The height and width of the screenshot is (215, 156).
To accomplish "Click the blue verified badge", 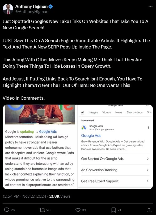I will pyautogui.click(x=51, y=6).
